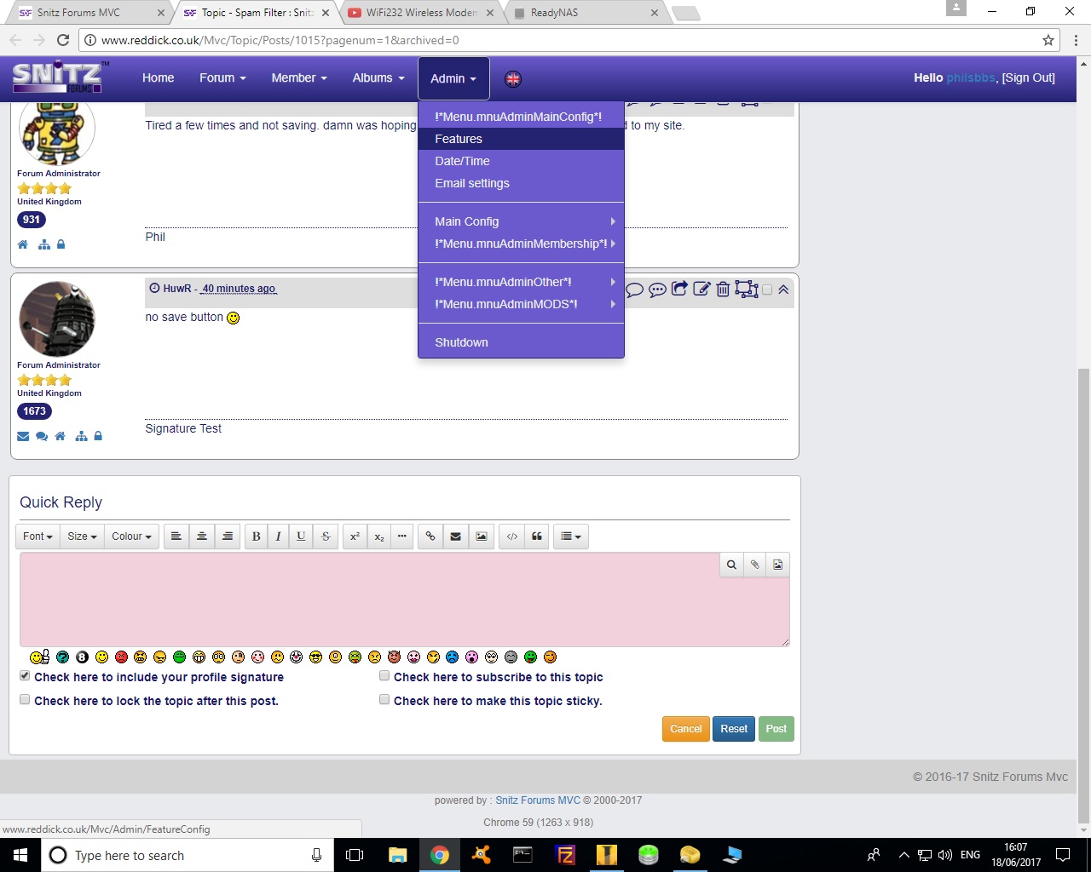Click the edit post pencil icon
The width and height of the screenshot is (1091, 872).
701,290
